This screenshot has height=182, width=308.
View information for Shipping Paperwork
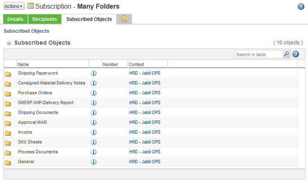[94, 73]
